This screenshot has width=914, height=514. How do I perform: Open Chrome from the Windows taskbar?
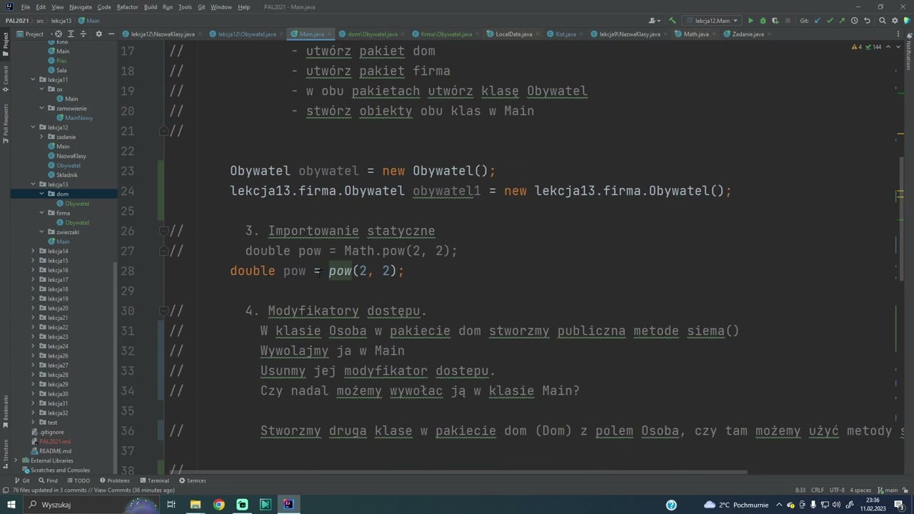pyautogui.click(x=219, y=505)
